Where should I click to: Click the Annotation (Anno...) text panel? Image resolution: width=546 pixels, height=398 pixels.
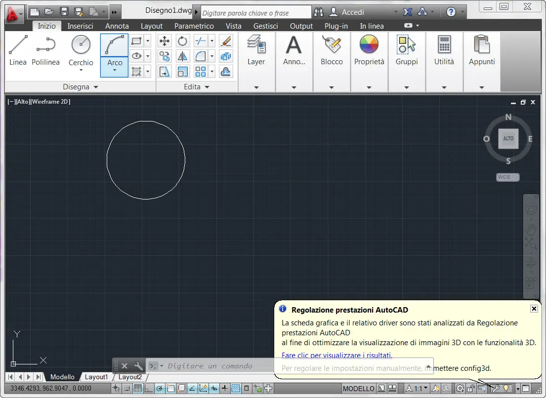294,62
